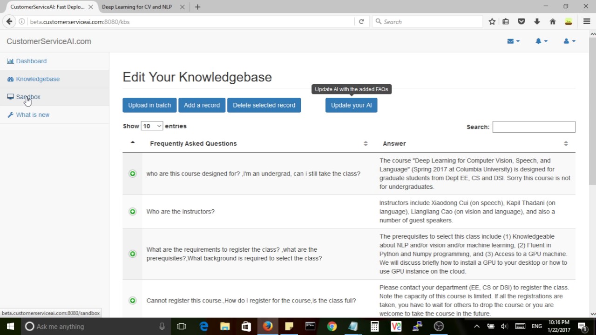Image resolution: width=596 pixels, height=335 pixels.
Task: Click the Dashboard bar chart icon
Action: (x=10, y=61)
